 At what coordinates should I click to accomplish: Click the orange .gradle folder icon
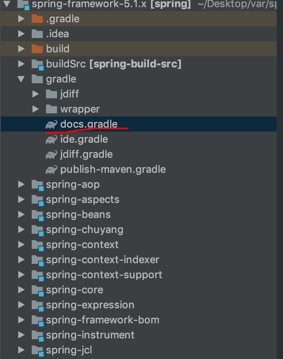[x=37, y=19]
